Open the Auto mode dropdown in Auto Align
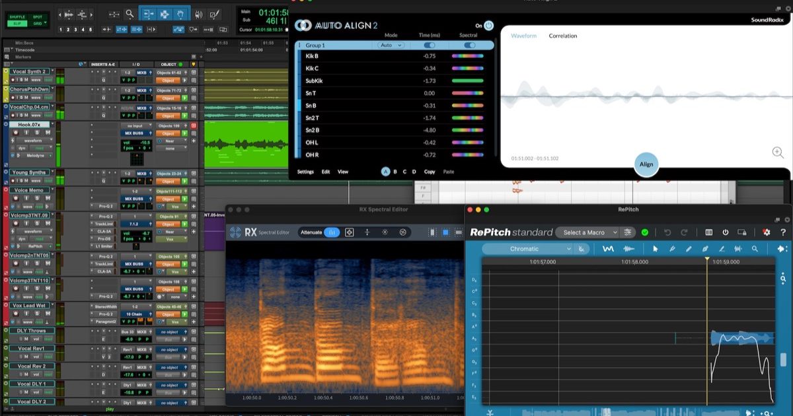This screenshot has width=793, height=416. (391, 46)
